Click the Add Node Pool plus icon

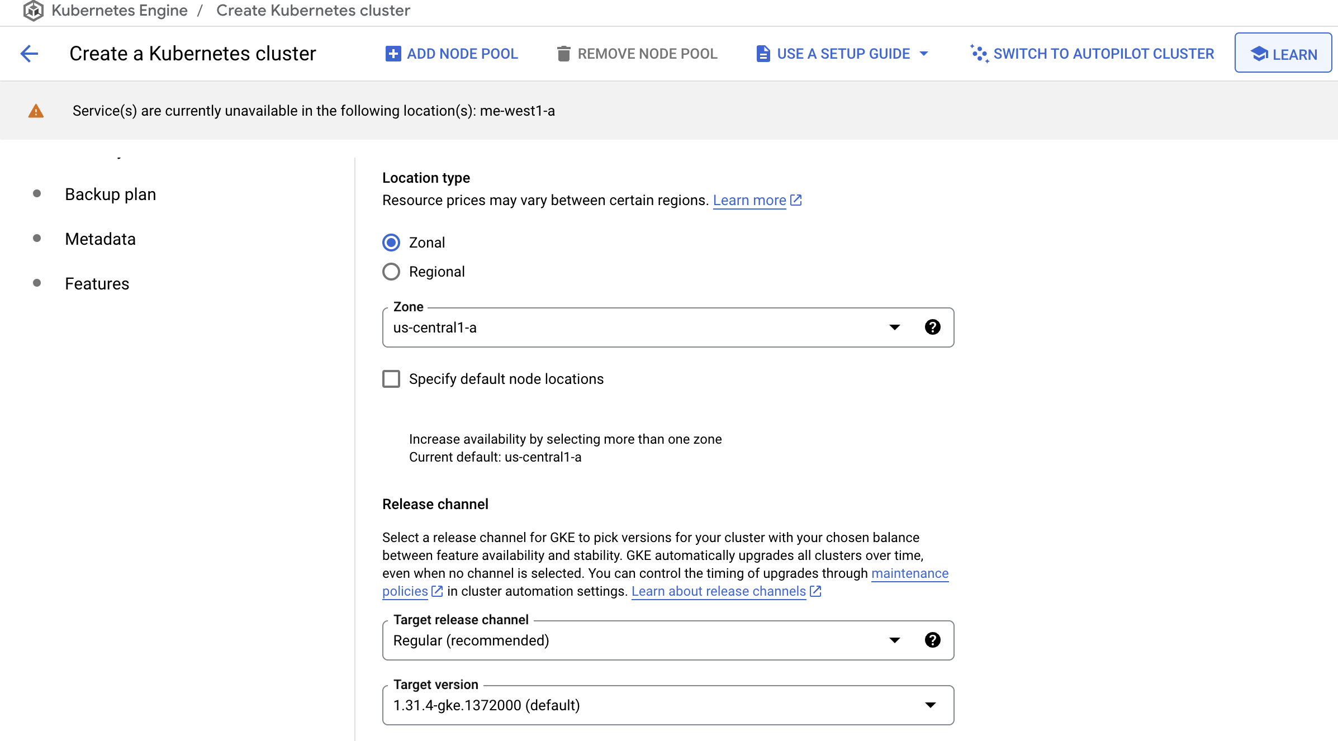[x=393, y=54]
